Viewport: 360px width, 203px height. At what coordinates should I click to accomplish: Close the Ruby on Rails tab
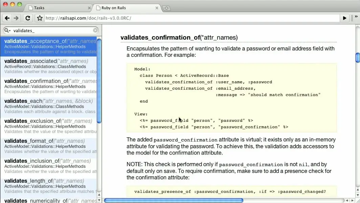point(157,8)
